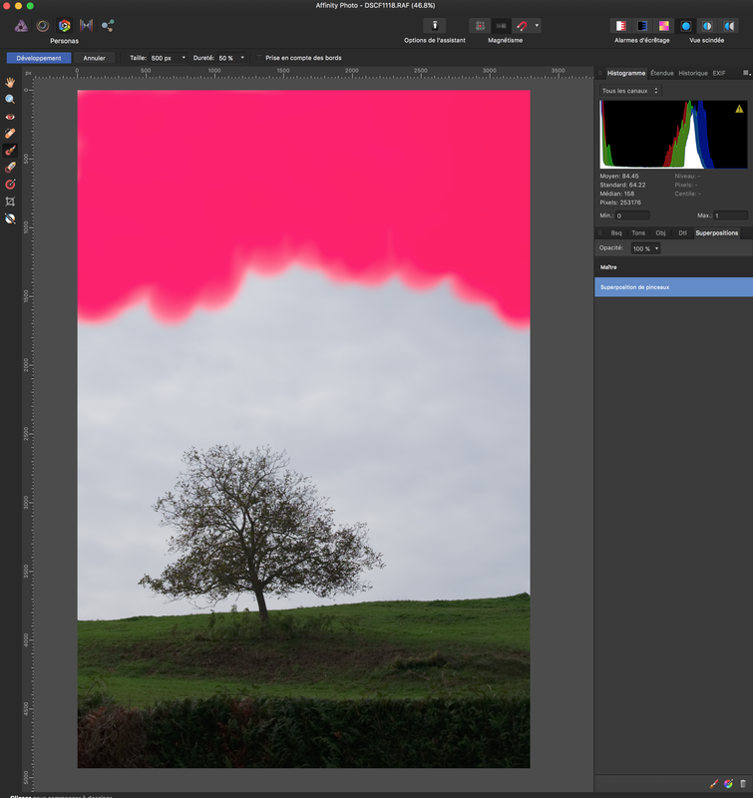
Task: Switch to the Bsq tab
Action: 616,233
